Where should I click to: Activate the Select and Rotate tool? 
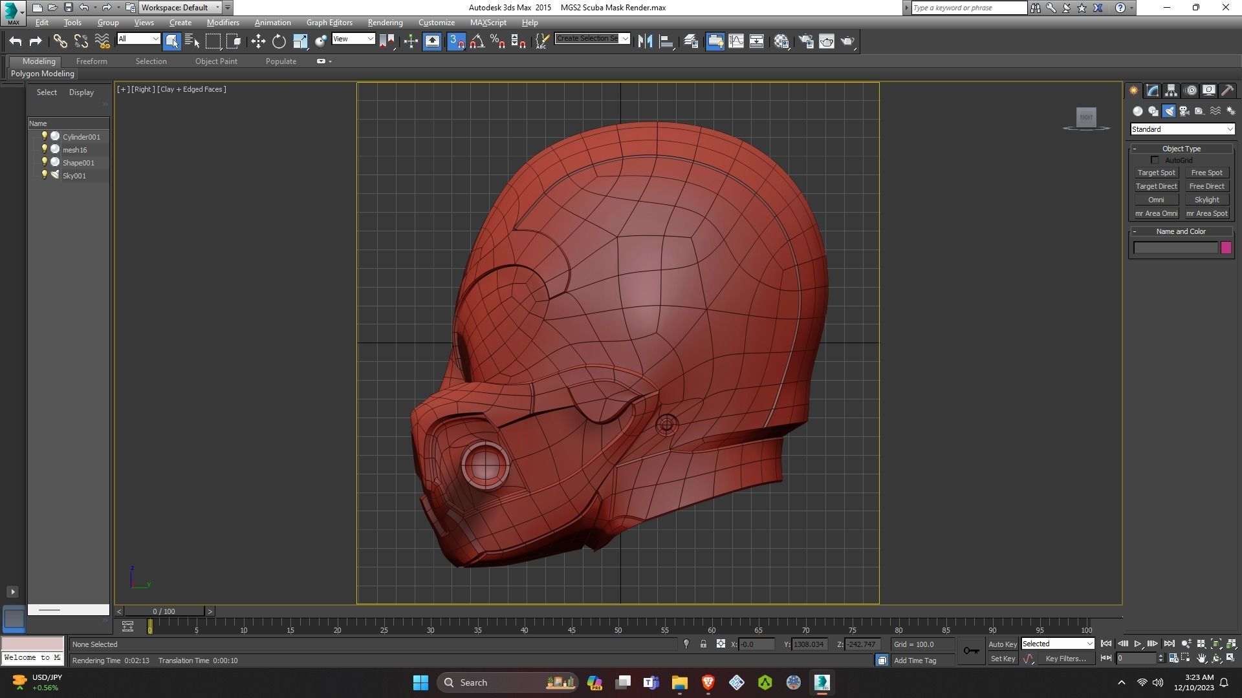pos(279,41)
